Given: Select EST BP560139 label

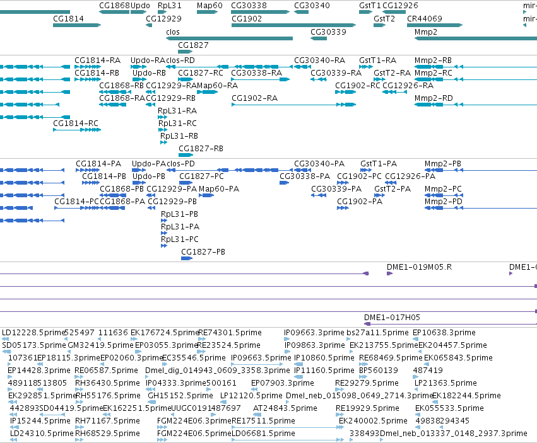Looking at the screenshot, I should pos(379,371).
